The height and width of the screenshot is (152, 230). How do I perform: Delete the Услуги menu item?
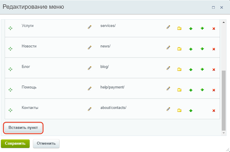[214, 28]
